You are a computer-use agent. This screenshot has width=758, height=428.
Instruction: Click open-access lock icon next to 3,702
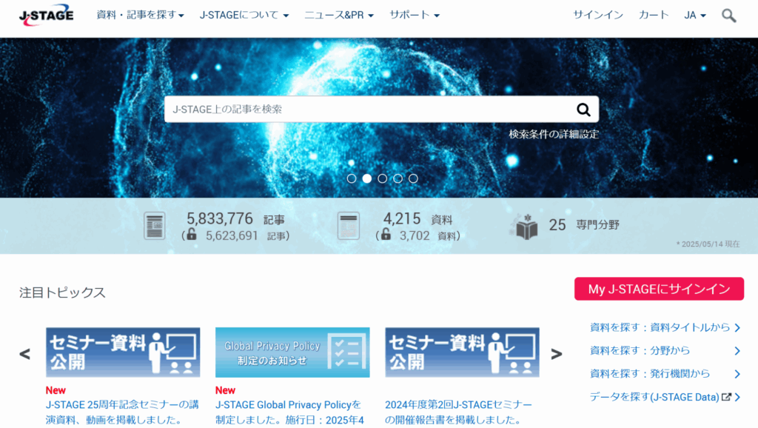[x=385, y=235]
